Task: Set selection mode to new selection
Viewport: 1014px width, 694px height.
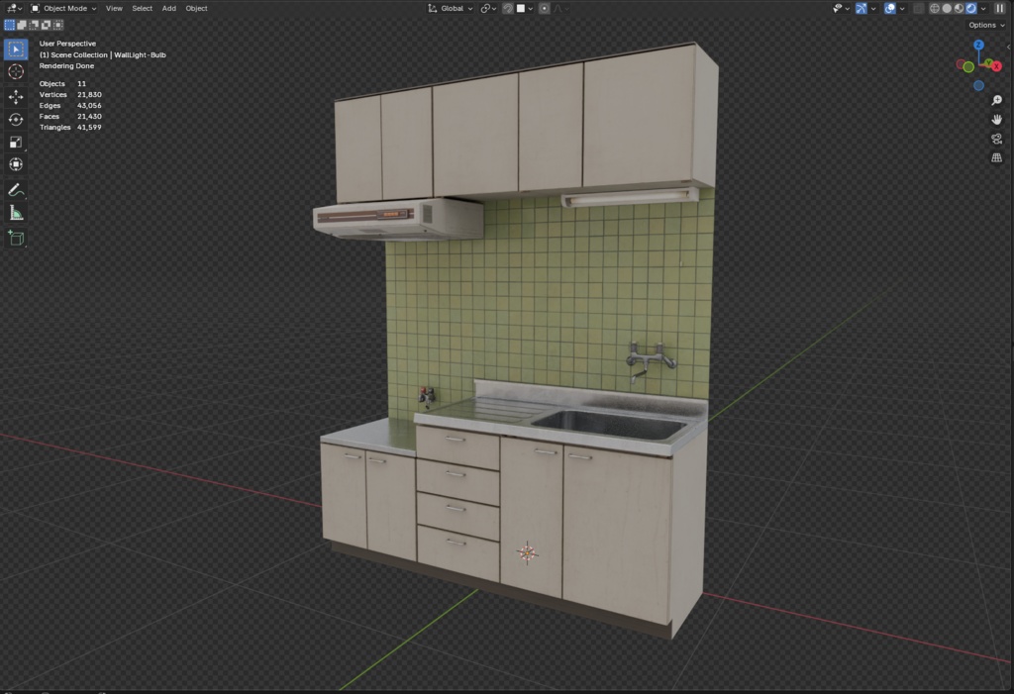Action: point(10,25)
